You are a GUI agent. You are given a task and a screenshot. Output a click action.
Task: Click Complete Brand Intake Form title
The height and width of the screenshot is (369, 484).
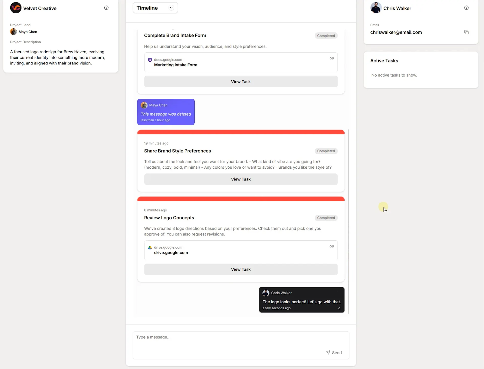pos(175,35)
